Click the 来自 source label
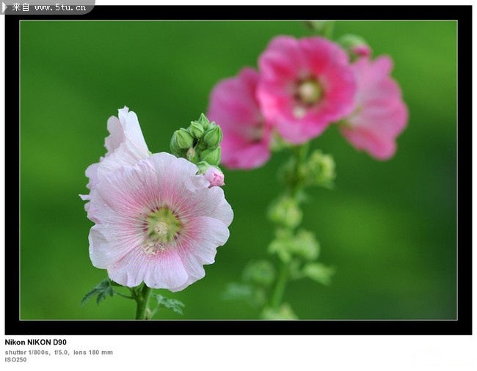477x371 pixels. click(21, 7)
